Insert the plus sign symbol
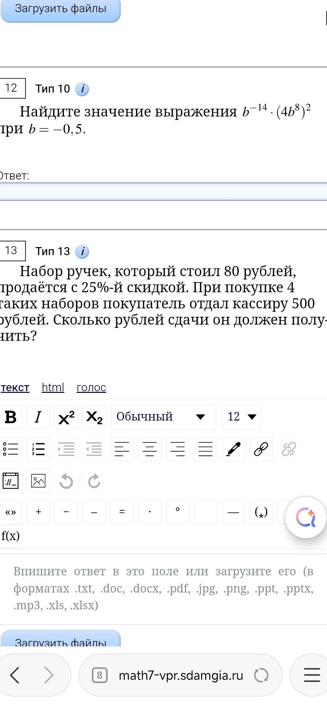Viewport: 327px width, 709px height. pos(38,512)
